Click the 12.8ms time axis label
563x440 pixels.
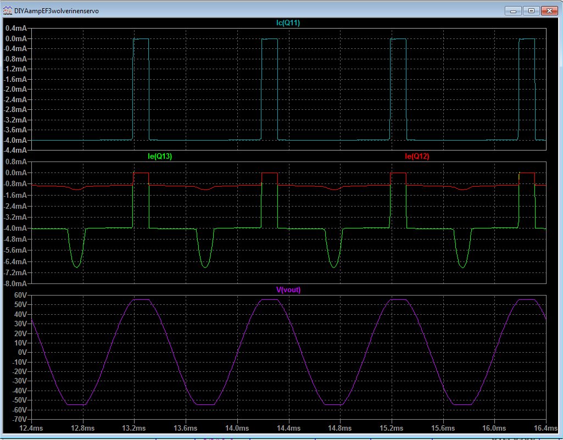point(83,428)
